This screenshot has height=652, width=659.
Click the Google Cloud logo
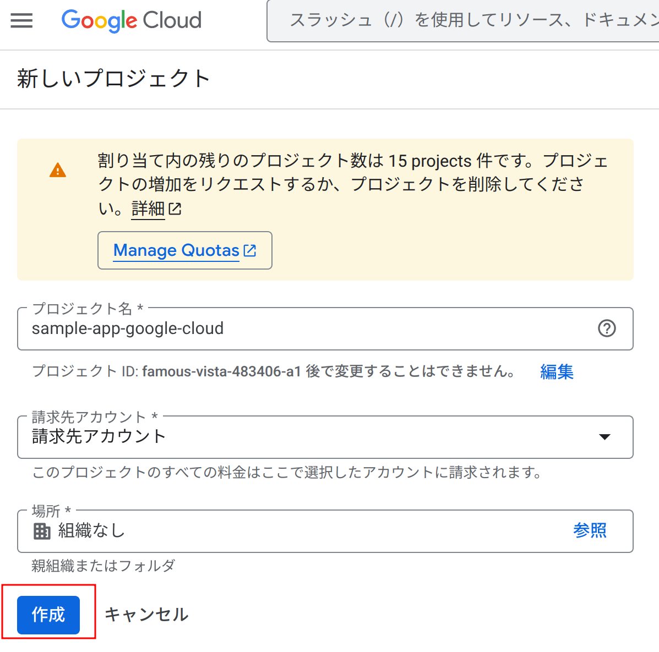[132, 21]
